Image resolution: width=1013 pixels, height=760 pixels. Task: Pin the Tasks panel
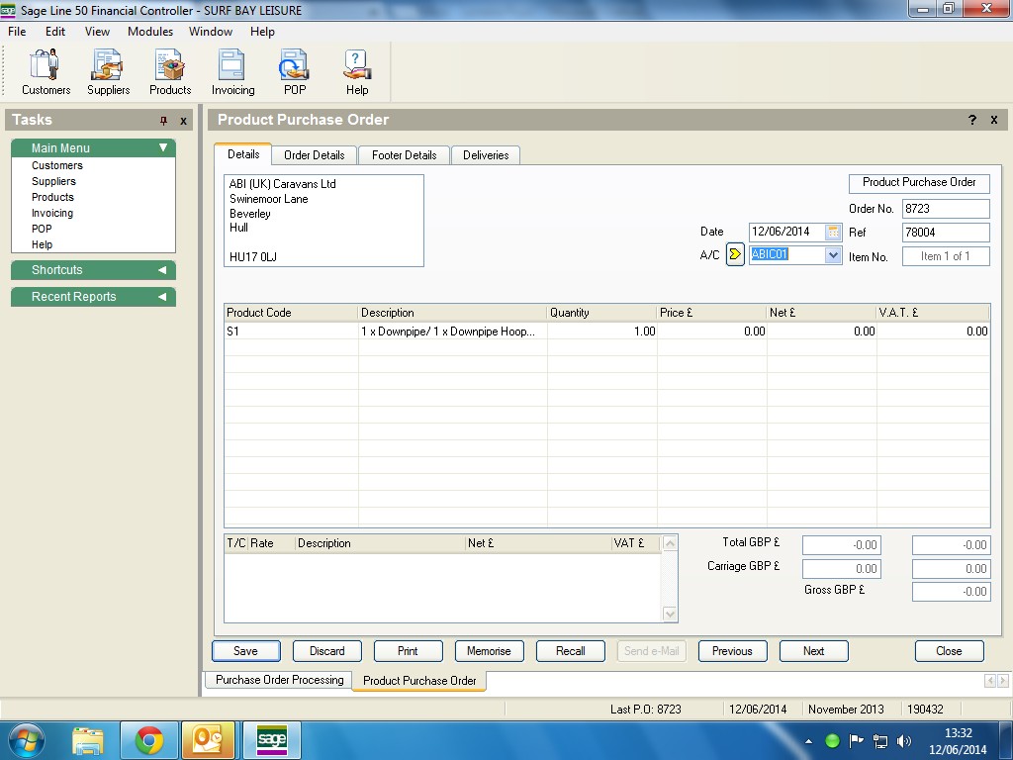point(164,121)
